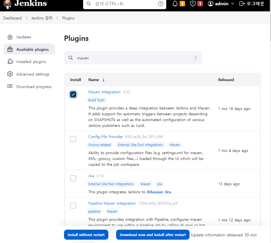Open the Jira plugin link
This screenshot has height=243, width=271.
pyautogui.click(x=91, y=176)
